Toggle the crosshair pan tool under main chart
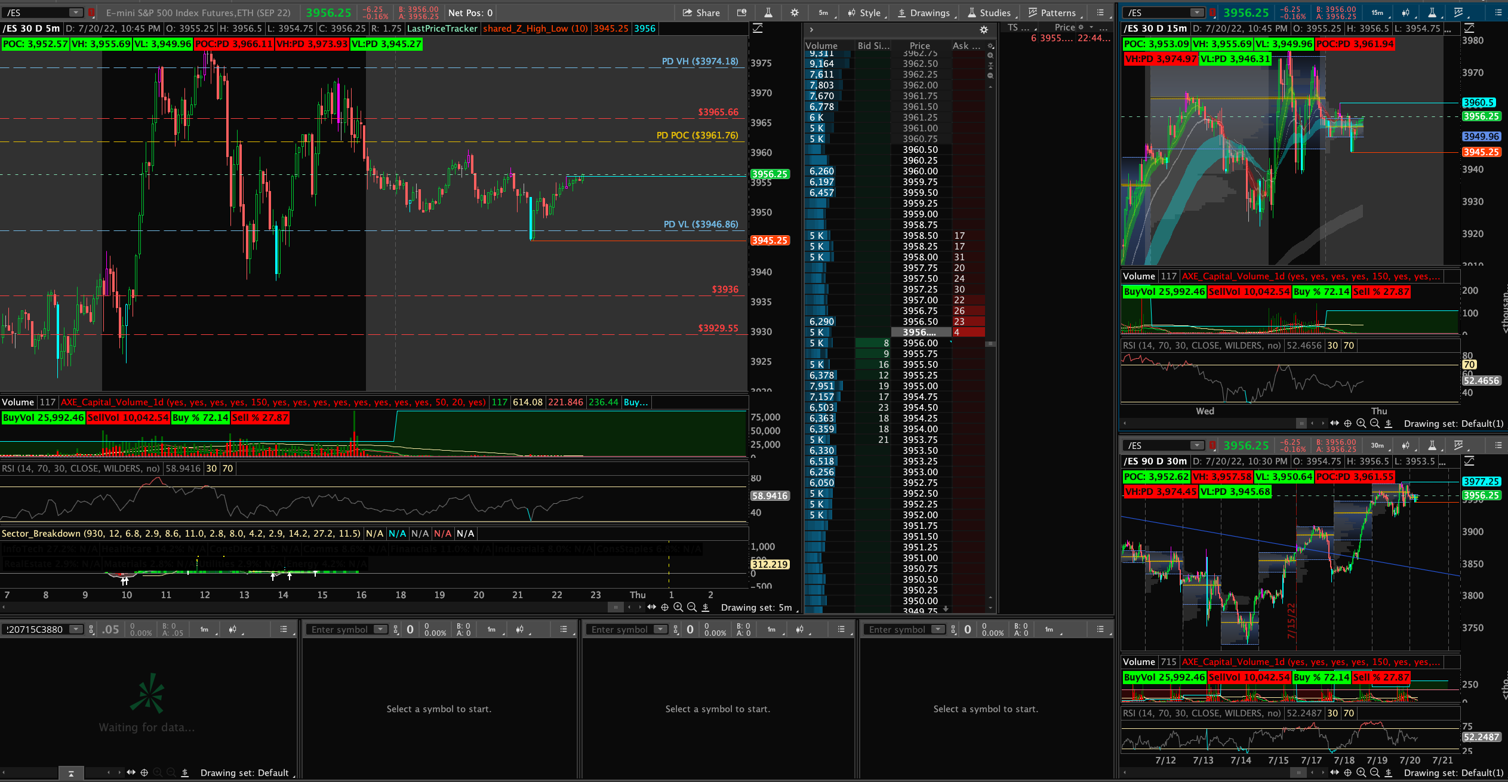The height and width of the screenshot is (782, 1508). (664, 607)
